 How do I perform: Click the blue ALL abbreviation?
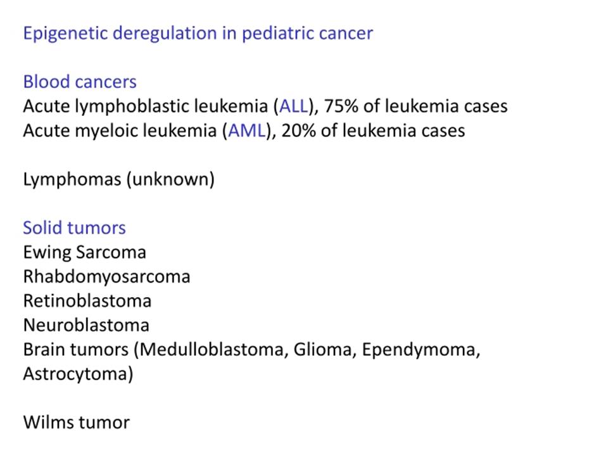[x=293, y=106]
